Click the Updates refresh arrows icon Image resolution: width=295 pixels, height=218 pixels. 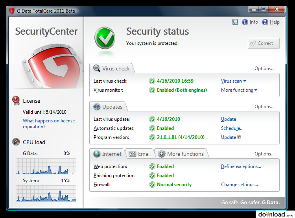pyautogui.click(x=97, y=107)
